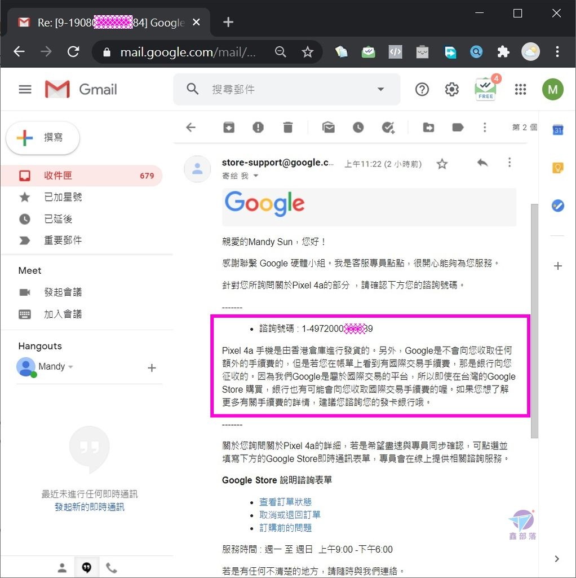Star the store-support message

[x=442, y=164]
